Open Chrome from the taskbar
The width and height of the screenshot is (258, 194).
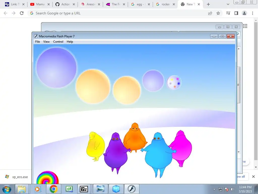coord(53,189)
